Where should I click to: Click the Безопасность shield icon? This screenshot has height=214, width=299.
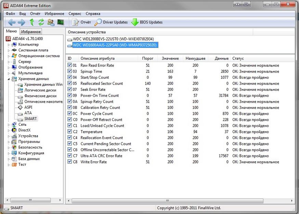click(14, 147)
